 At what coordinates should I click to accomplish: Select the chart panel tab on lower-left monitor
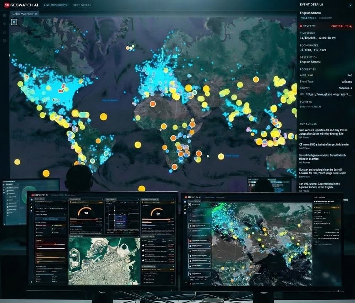tap(111, 199)
